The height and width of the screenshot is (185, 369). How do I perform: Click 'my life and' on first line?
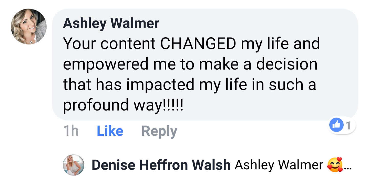pyautogui.click(x=280, y=44)
